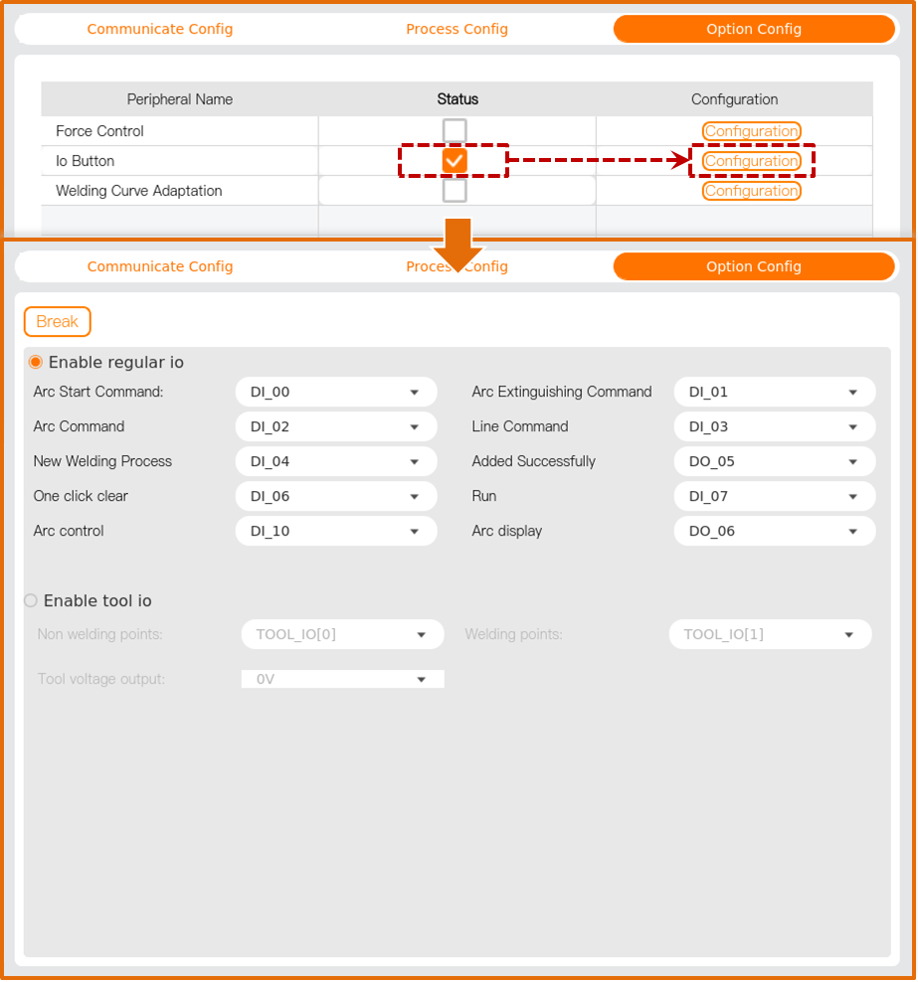918x982 pixels.
Task: Open the Run DI_07 dropdown
Action: tap(775, 497)
